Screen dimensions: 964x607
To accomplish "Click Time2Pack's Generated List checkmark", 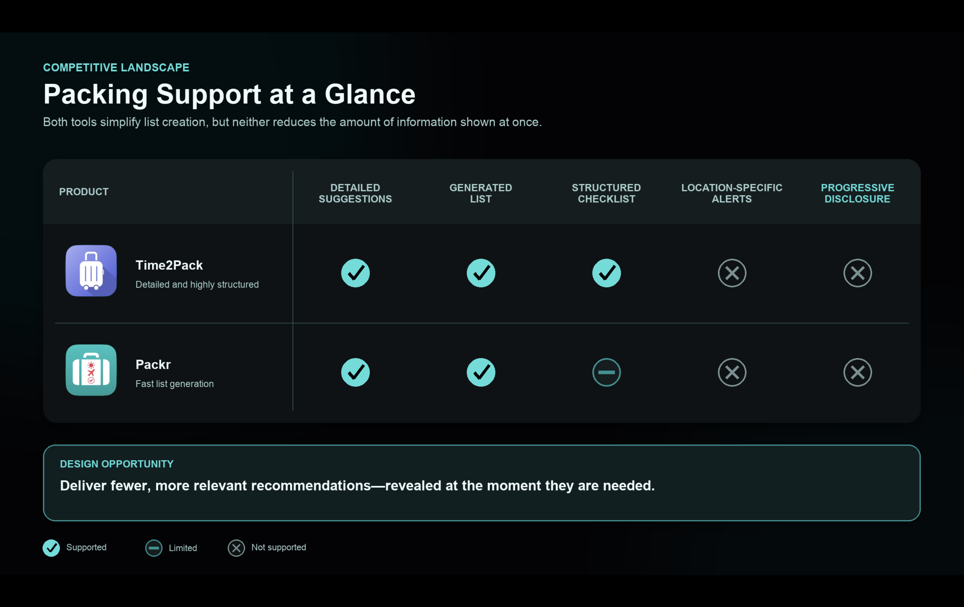I will pos(481,273).
